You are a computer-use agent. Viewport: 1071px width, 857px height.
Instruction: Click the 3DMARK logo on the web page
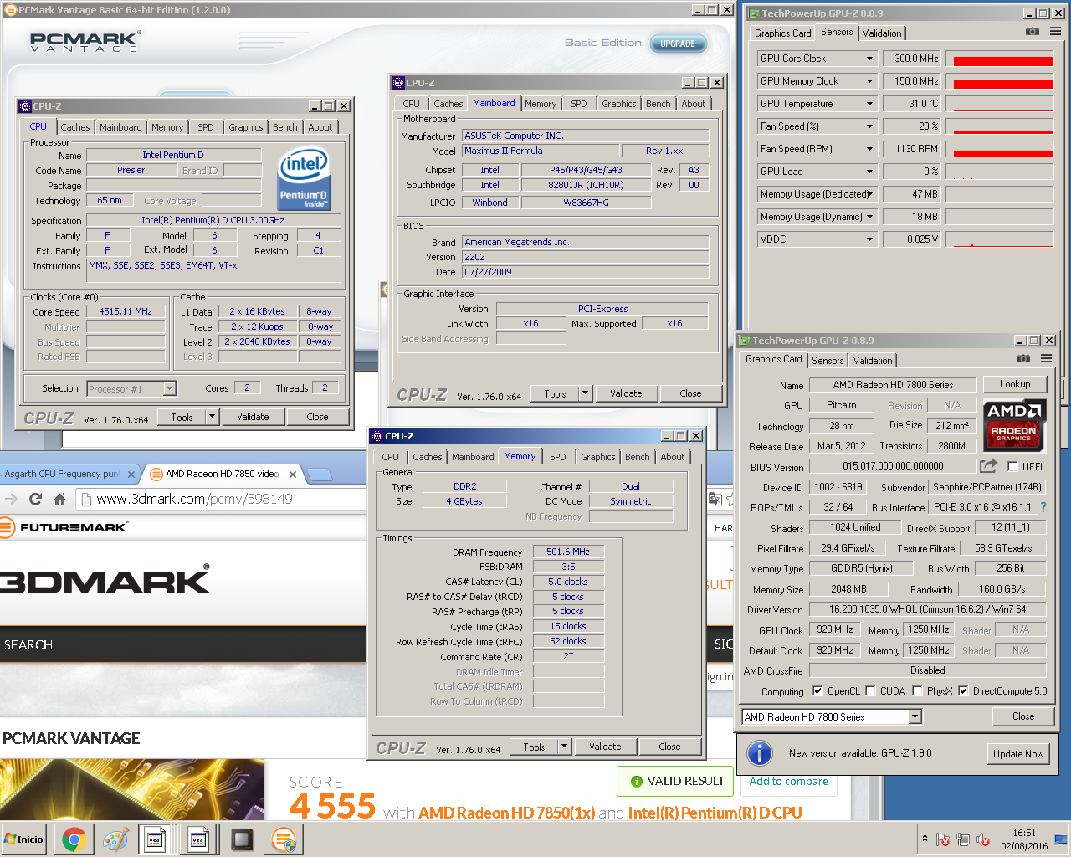point(105,581)
